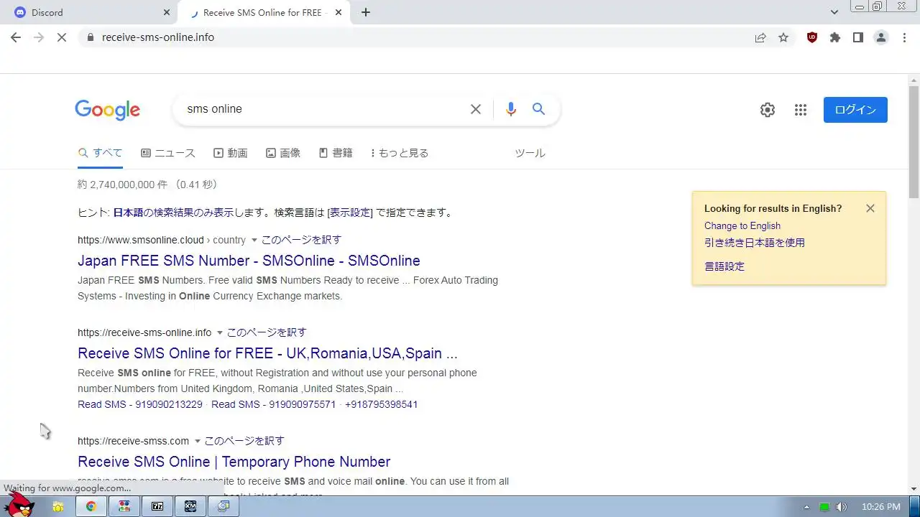Switch to the ニュース news tab
Screen dimensions: 920x517
pos(168,153)
